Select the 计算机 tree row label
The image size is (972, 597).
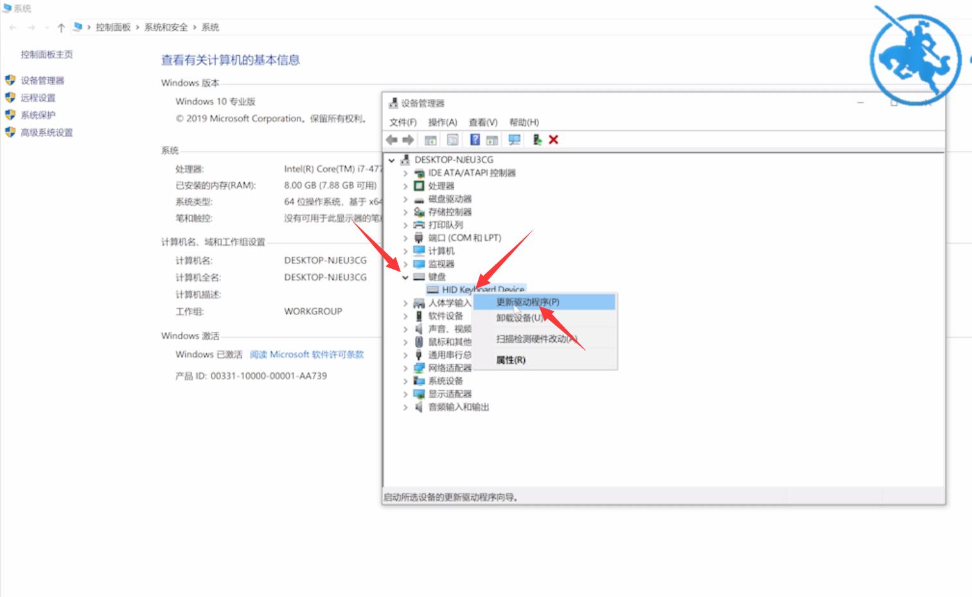[x=441, y=251]
